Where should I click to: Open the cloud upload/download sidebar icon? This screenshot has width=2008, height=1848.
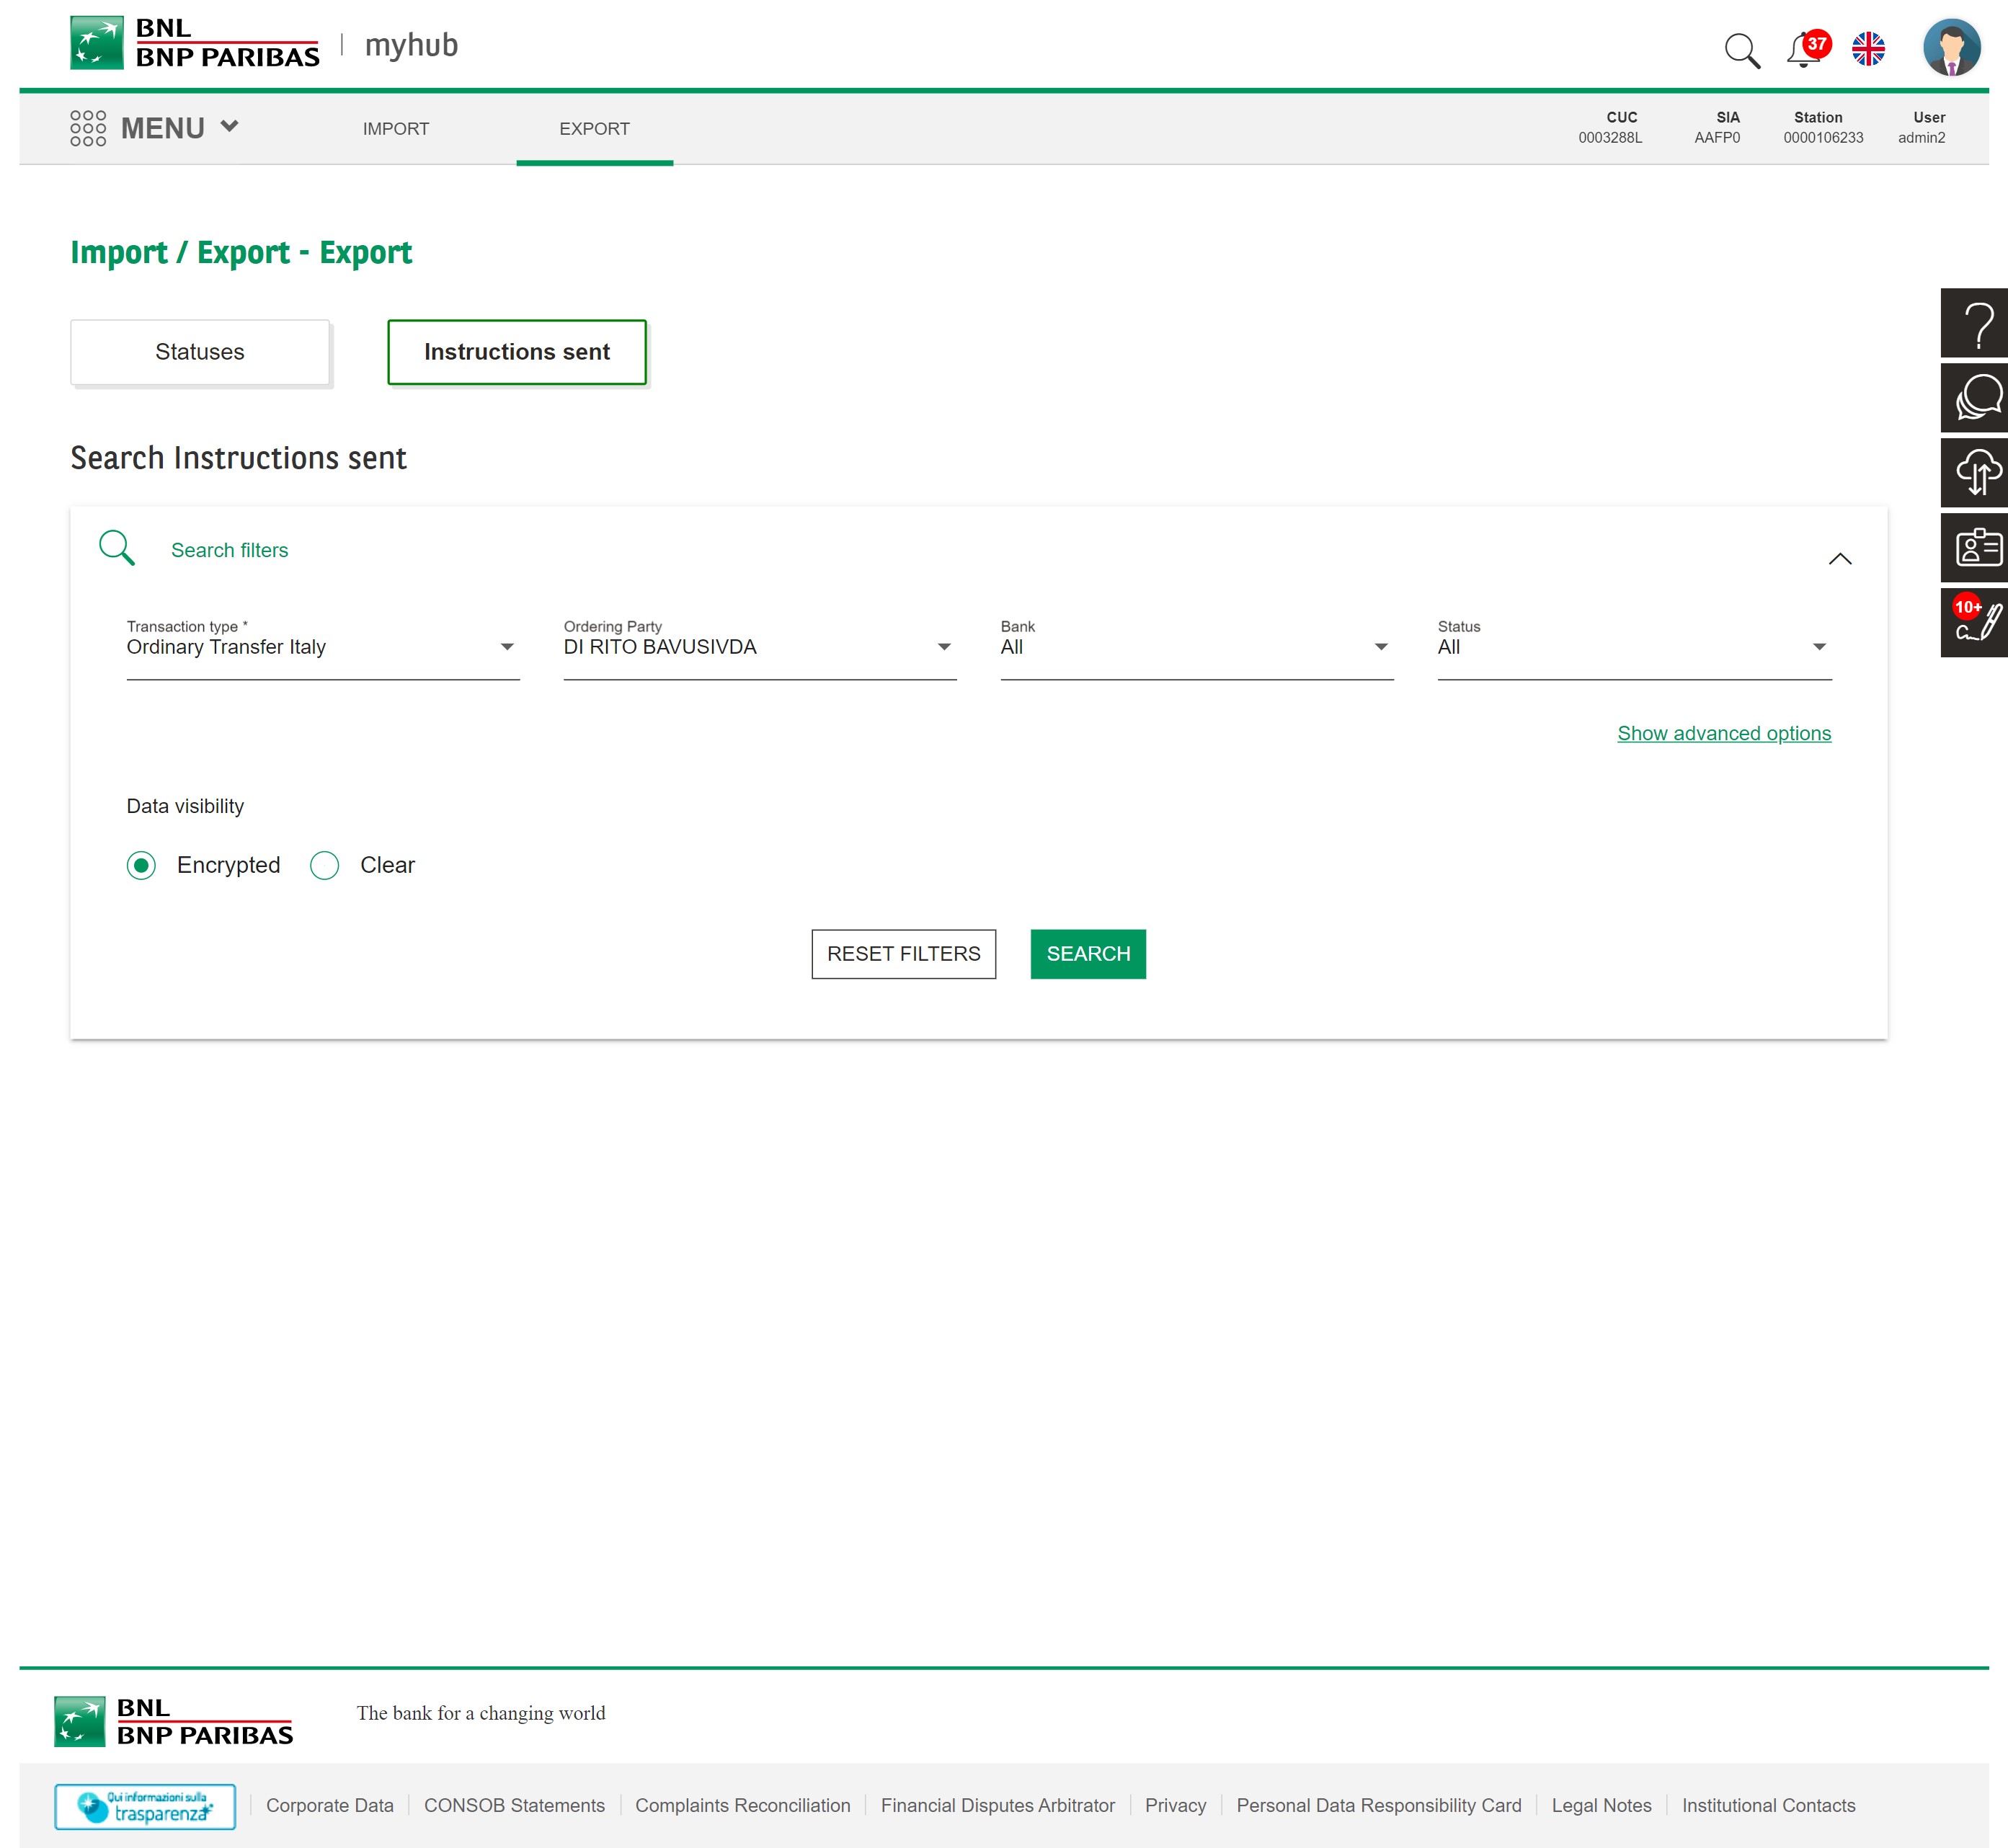pos(1975,473)
